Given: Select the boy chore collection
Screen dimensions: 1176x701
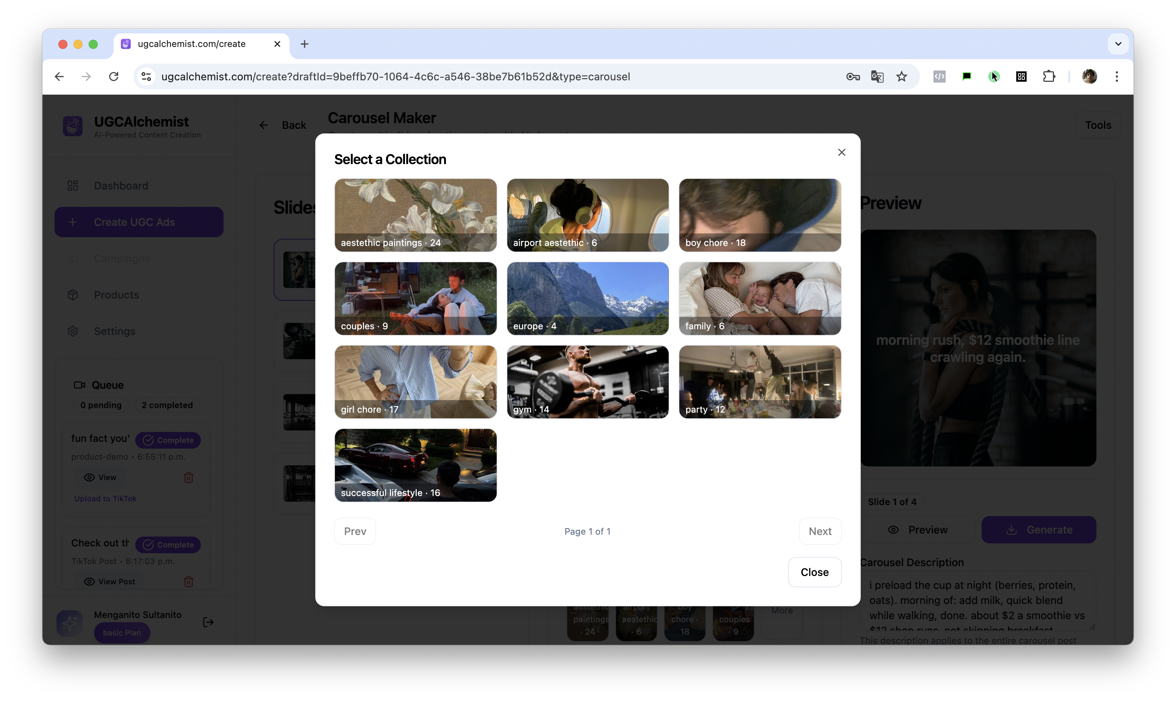Looking at the screenshot, I should pyautogui.click(x=760, y=215).
